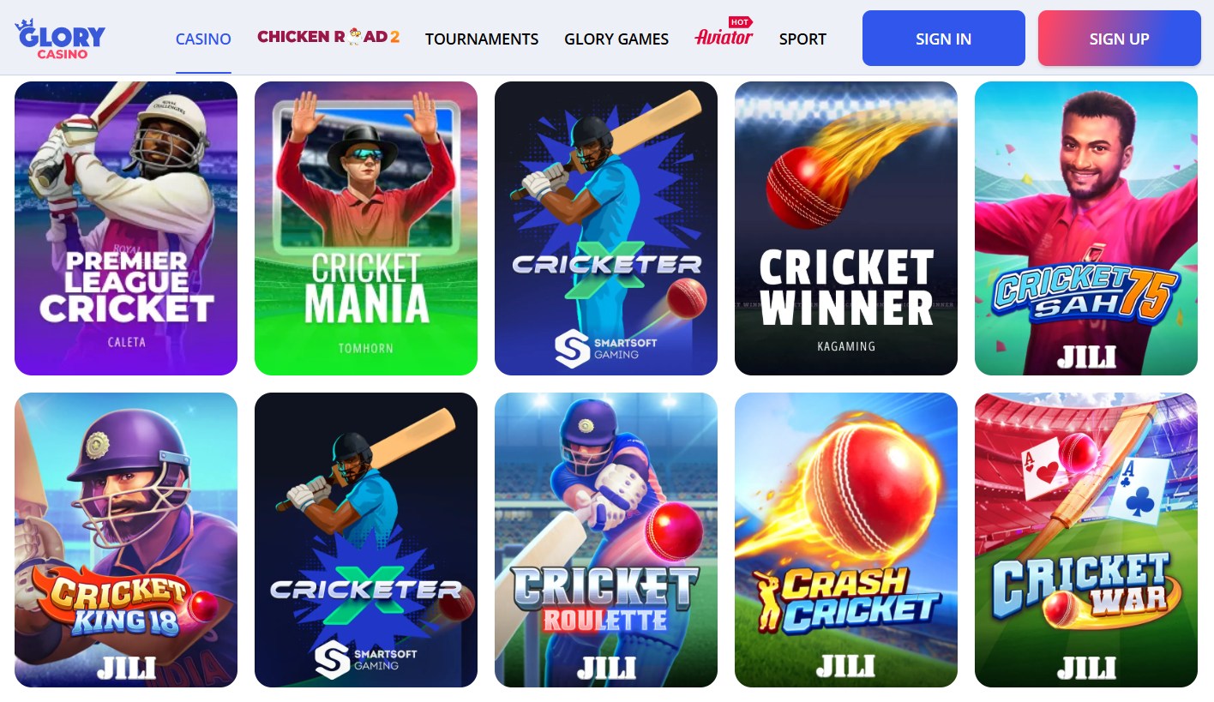The height and width of the screenshot is (702, 1214).
Task: Click the JILI logo on Cricket War tile
Action: point(1086,668)
